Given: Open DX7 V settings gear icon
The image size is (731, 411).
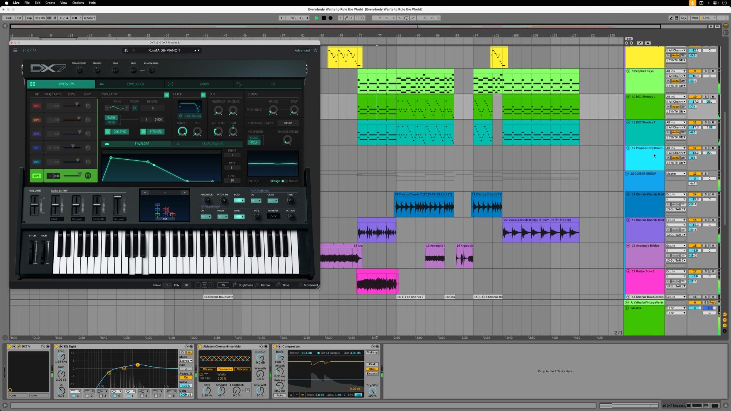Looking at the screenshot, I should tap(315, 50).
